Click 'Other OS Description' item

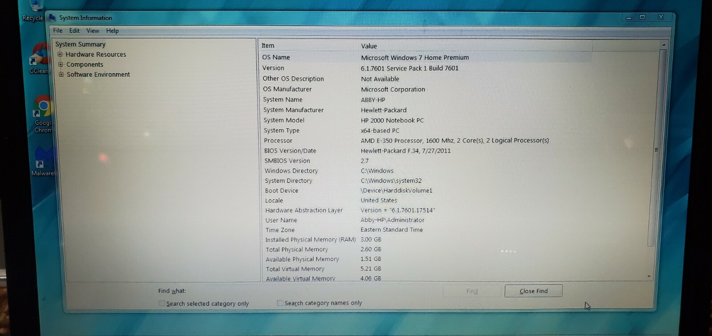(293, 79)
